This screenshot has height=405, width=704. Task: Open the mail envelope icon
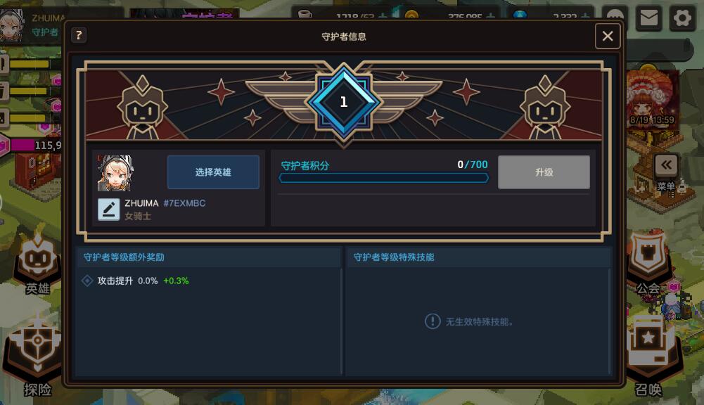point(648,18)
